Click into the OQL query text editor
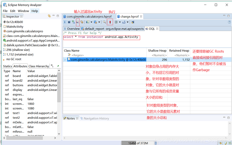 point(147,39)
